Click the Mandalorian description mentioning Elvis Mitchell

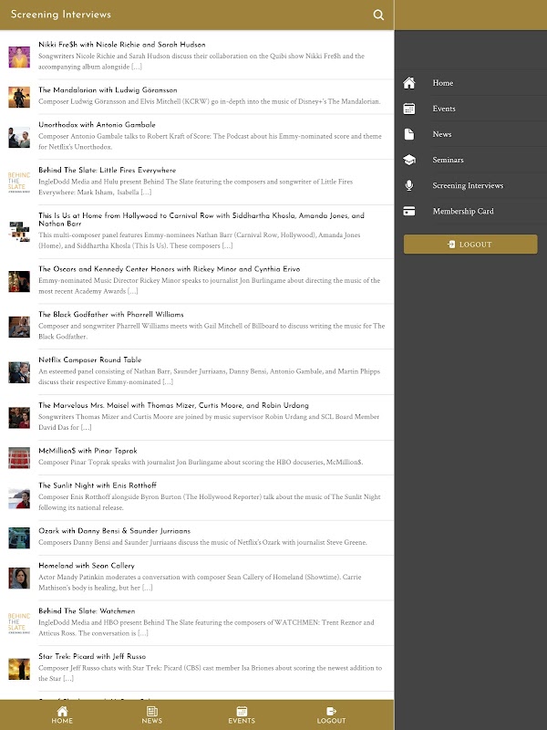point(210,101)
